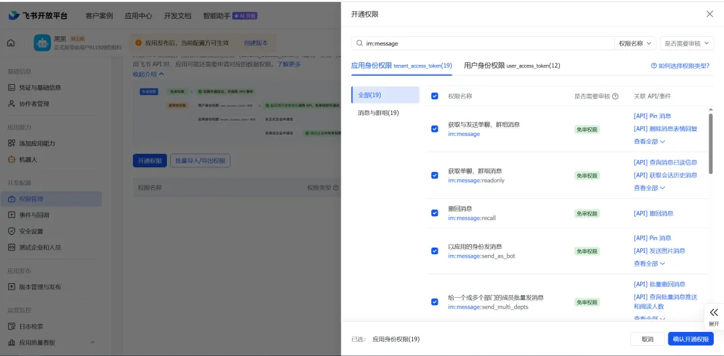Open 客户案例 in top navigation
724x356 pixels.
99,15
